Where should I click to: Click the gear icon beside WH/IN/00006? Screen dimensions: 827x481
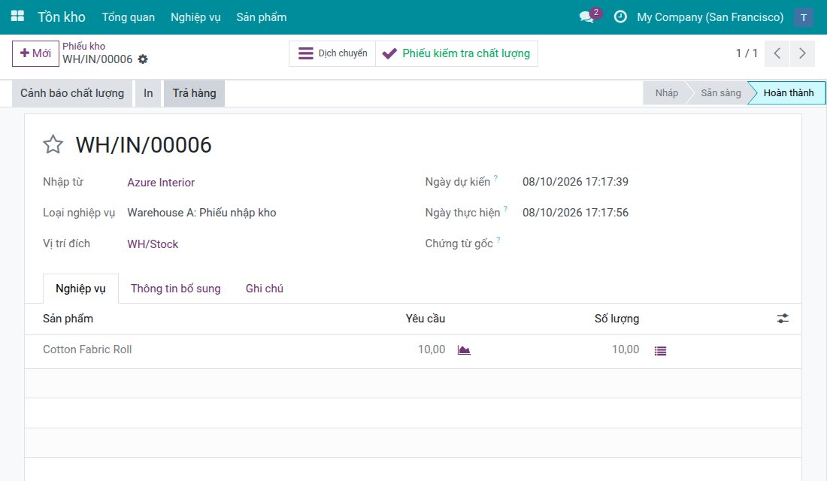pos(143,59)
